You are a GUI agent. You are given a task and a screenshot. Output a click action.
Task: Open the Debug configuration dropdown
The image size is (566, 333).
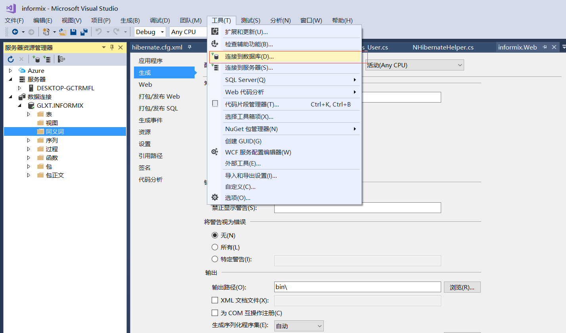point(150,32)
